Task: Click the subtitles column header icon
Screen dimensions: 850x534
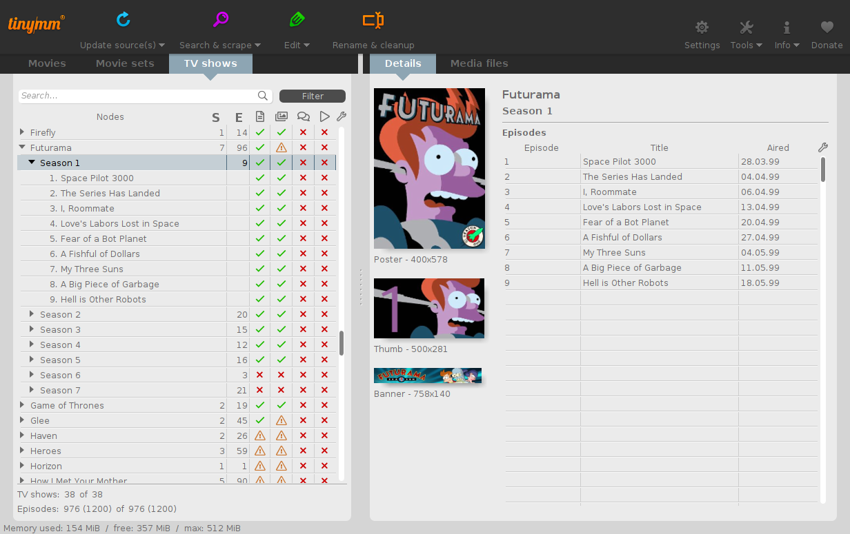Action: (x=303, y=116)
